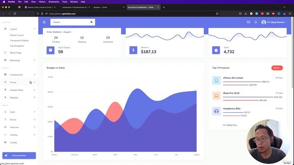The width and height of the screenshot is (294, 165).
Task: Click the Firefox address bar
Action: coord(128,14)
